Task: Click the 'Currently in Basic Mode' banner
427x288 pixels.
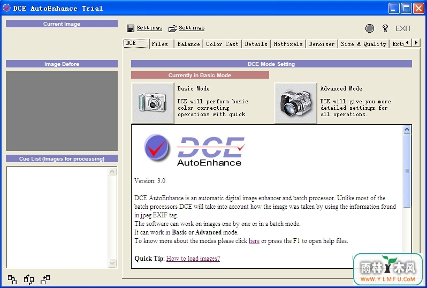Action: point(200,75)
